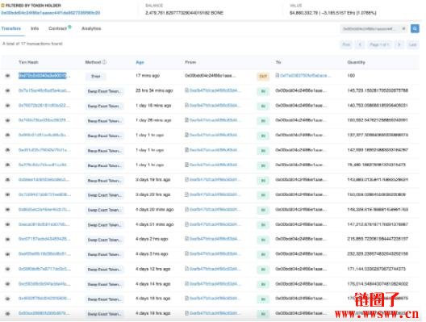The height and width of the screenshot is (322, 426).
Task: Click From contract icon in 23 hrs 34 mins row
Action: point(186,90)
